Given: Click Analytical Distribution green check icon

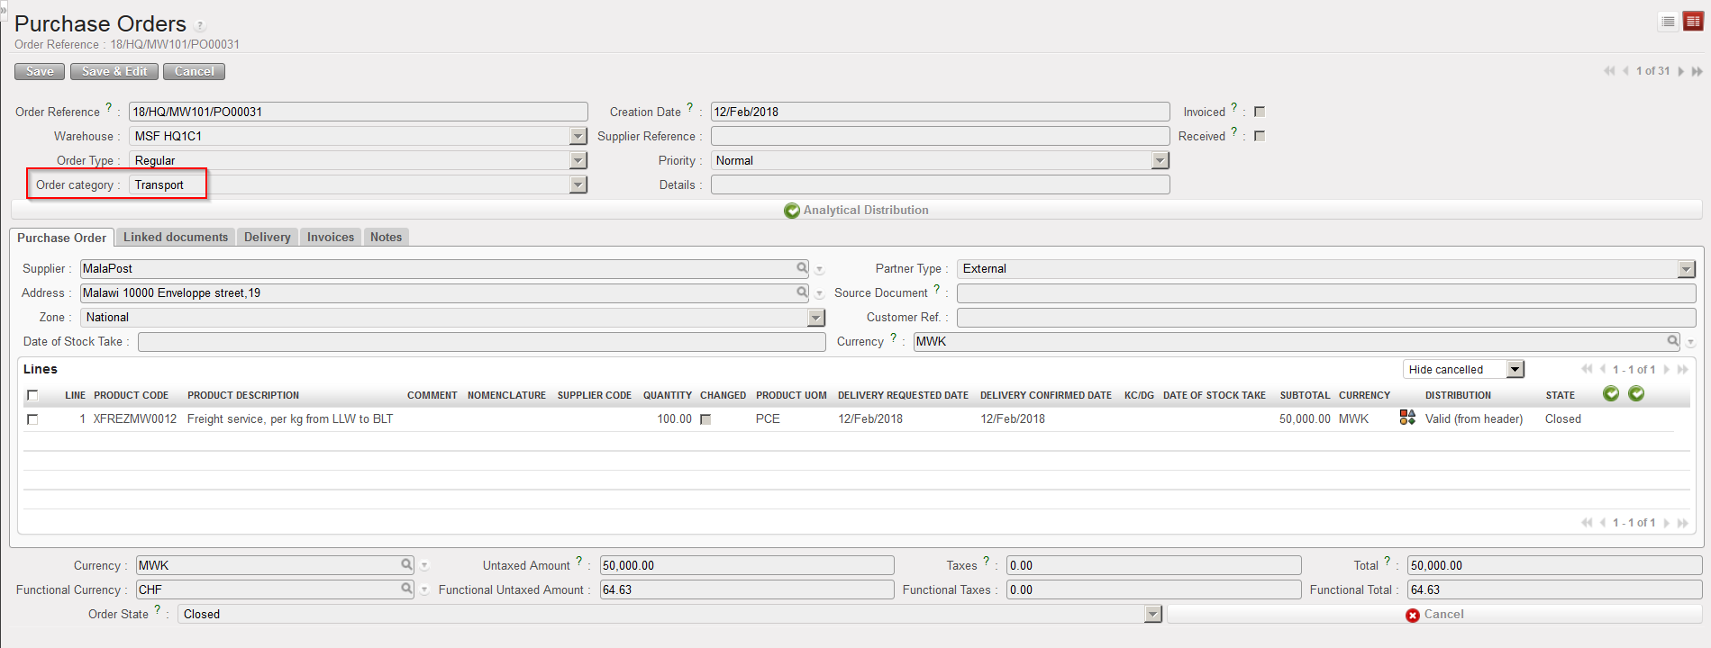Looking at the screenshot, I should [792, 211].
